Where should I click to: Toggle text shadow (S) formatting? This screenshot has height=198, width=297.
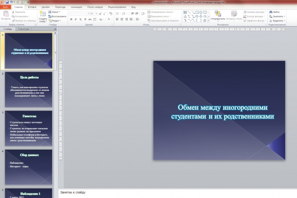tap(85, 19)
